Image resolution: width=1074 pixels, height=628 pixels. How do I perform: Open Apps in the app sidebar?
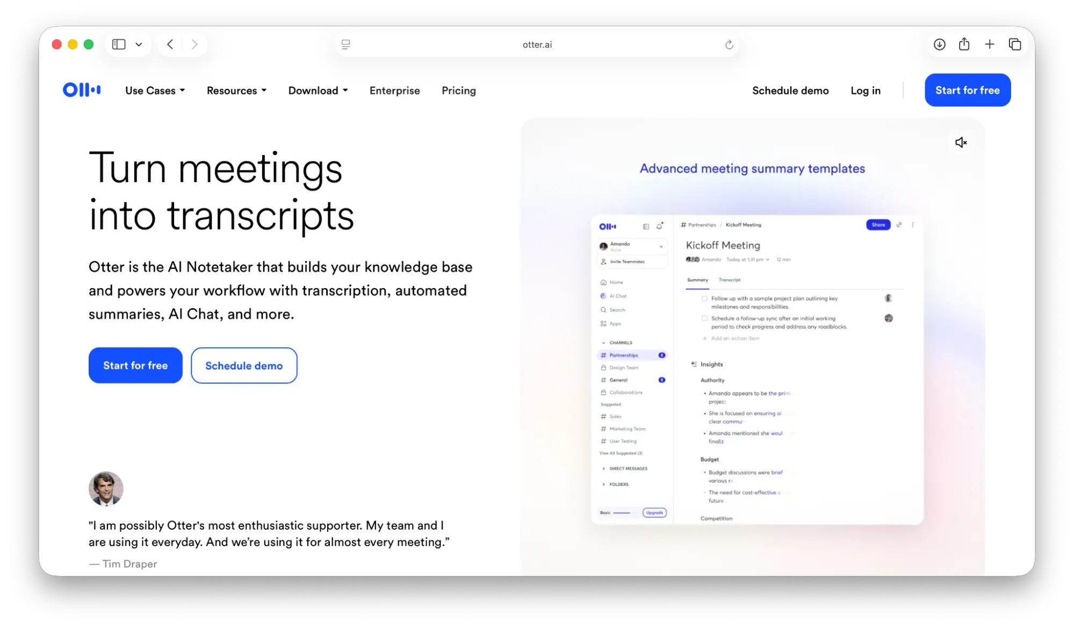[610, 324]
